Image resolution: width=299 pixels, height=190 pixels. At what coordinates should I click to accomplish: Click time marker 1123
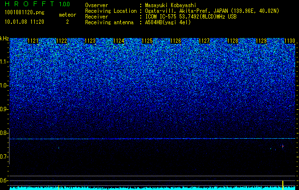(x=90, y=41)
